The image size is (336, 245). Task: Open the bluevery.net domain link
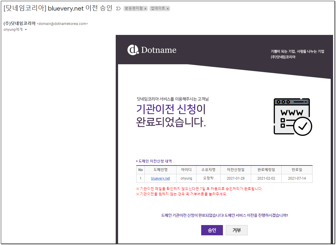160,178
